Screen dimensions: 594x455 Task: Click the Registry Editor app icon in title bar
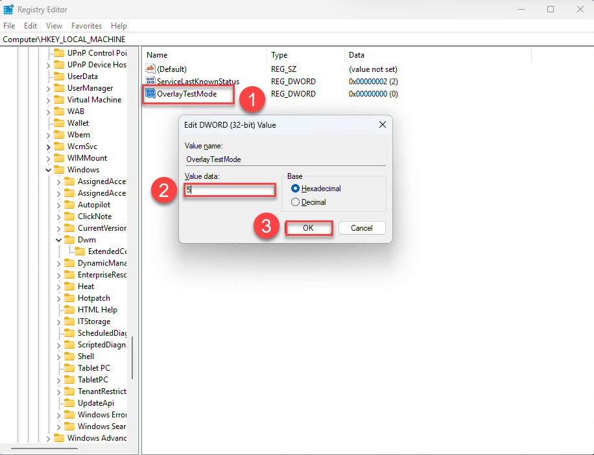pyautogui.click(x=8, y=10)
